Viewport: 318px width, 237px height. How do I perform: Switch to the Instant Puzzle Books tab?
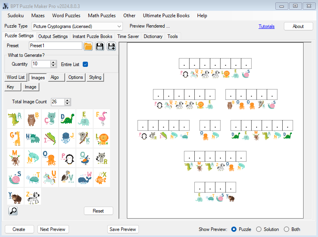tap(92, 36)
